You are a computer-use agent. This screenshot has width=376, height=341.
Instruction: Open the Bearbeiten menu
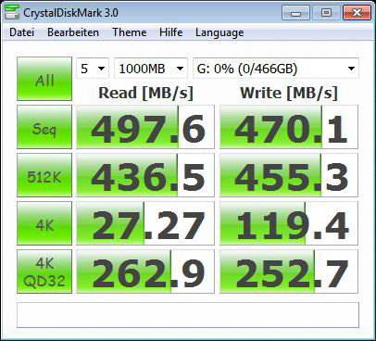tap(73, 32)
